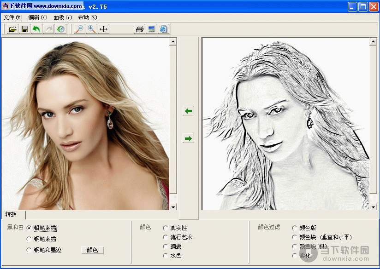Screen dimensions: 380x269
Task: Click the 颜色 button beside ink option
Action: pos(92,250)
